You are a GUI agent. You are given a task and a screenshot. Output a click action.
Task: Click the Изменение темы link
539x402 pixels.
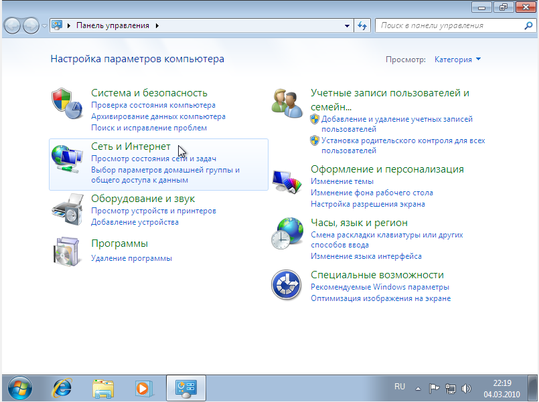click(x=342, y=181)
